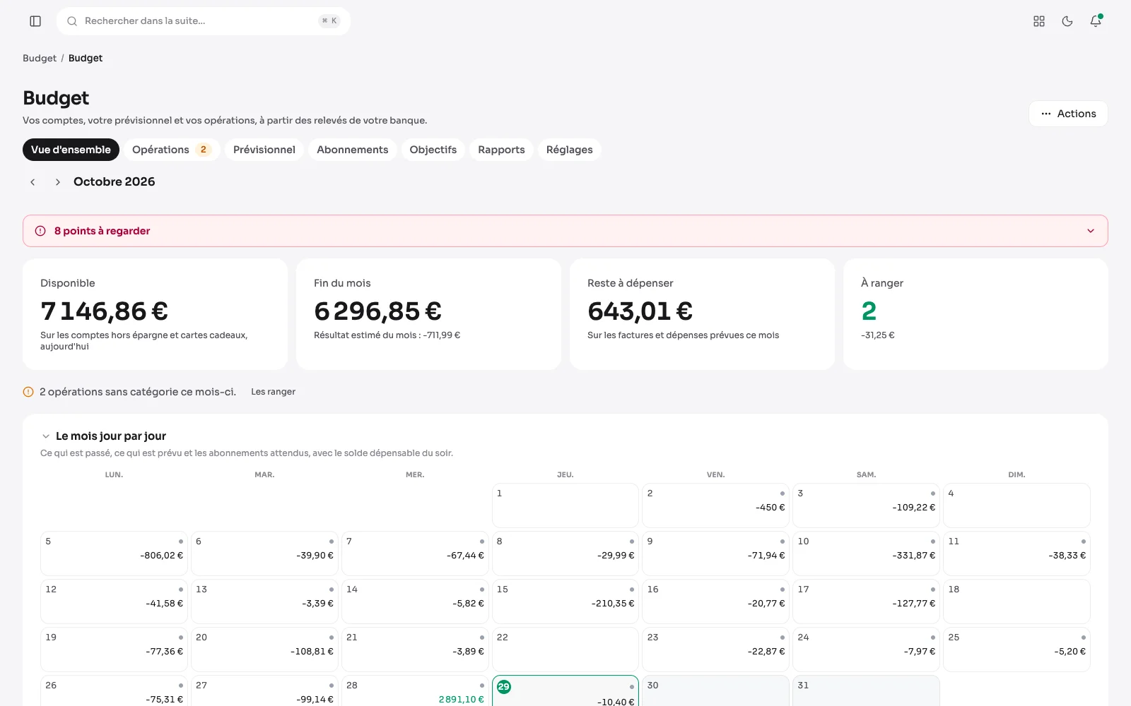Open the Disponible 7 146,86 € card

[x=155, y=314]
